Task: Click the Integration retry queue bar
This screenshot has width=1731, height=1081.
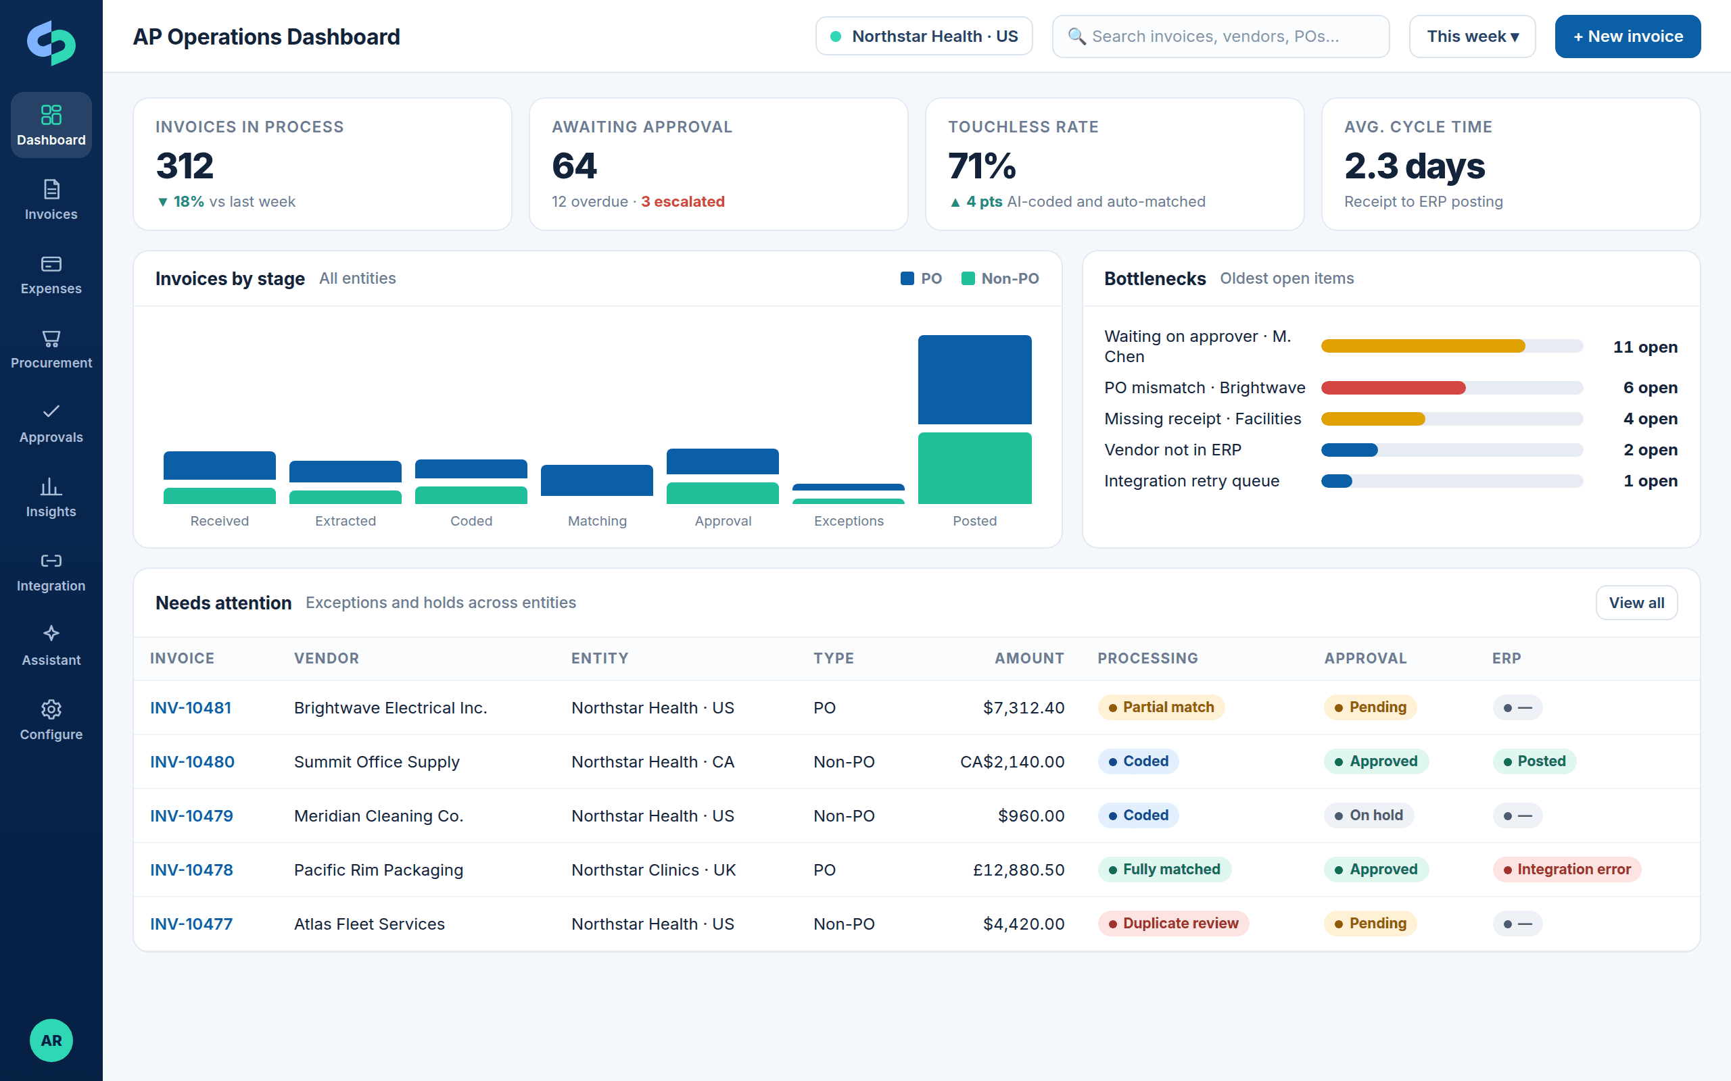Action: [1451, 480]
